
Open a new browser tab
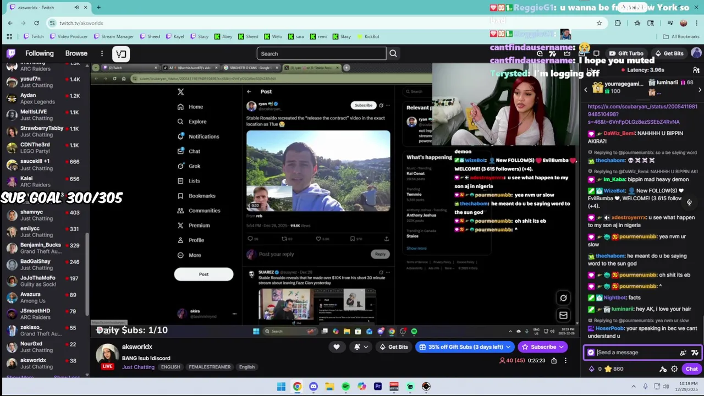[x=98, y=7]
